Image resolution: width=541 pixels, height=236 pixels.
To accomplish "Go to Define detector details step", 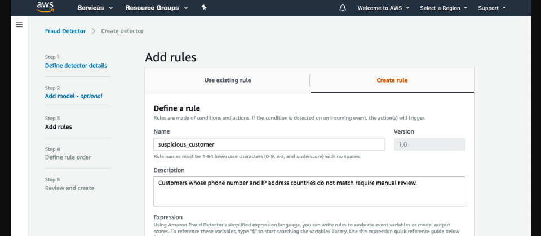I will coord(76,66).
